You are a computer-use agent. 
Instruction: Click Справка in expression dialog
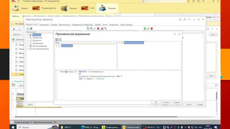coord(176,102)
